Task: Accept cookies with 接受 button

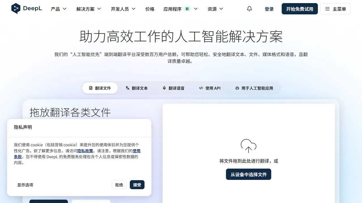Action: pos(137,185)
